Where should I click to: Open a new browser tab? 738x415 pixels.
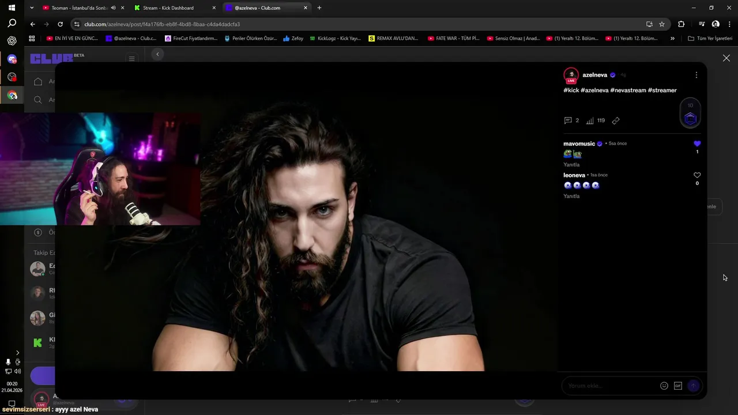pyautogui.click(x=319, y=8)
